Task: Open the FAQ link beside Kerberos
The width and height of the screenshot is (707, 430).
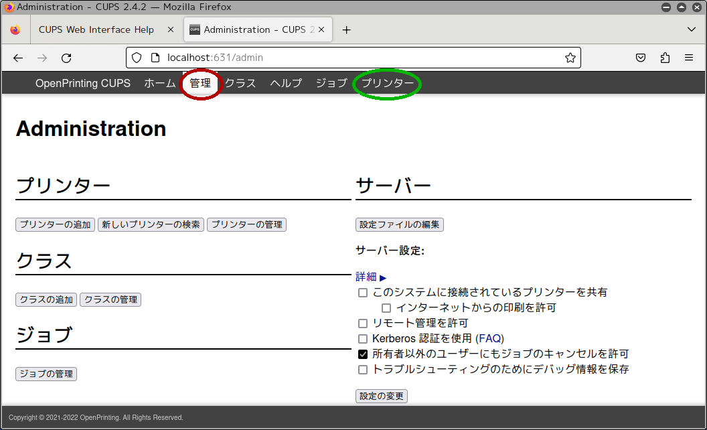Action: (x=491, y=338)
